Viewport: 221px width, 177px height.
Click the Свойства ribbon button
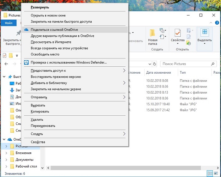pos(177,36)
